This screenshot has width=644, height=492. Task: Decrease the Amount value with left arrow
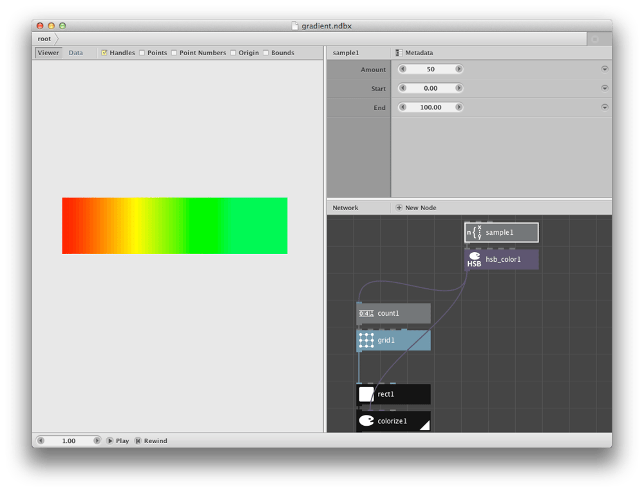403,69
